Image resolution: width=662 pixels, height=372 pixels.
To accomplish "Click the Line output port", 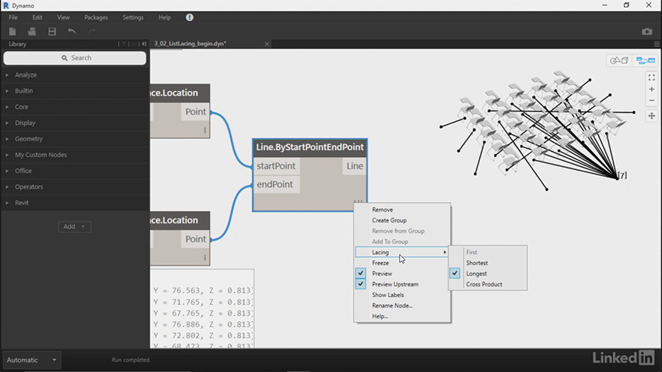I will 354,166.
